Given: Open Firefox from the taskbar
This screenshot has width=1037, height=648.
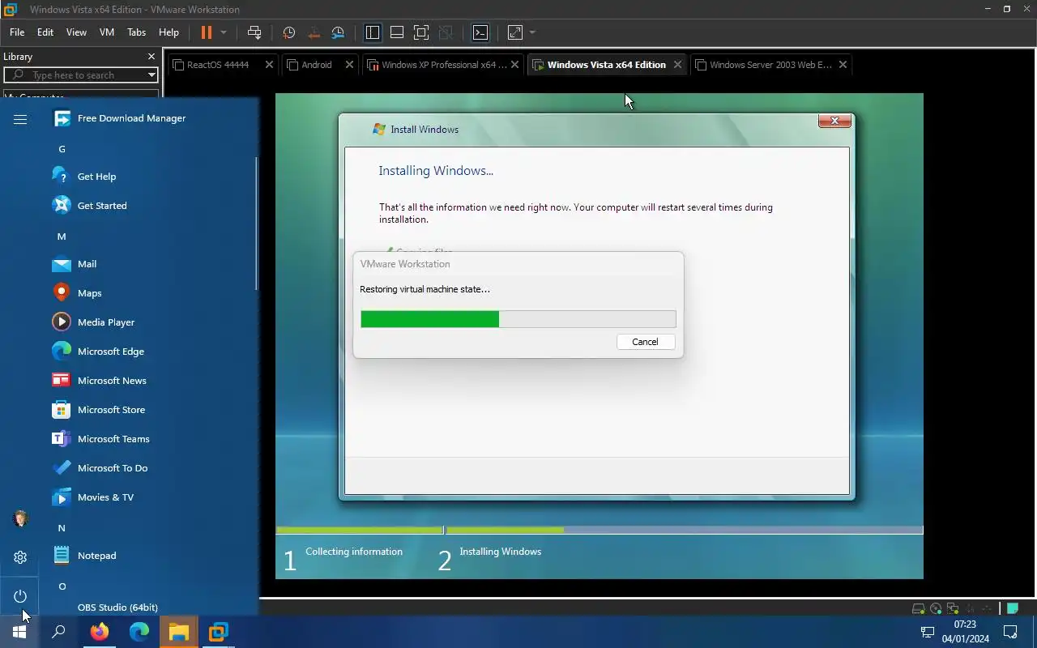Looking at the screenshot, I should (100, 632).
